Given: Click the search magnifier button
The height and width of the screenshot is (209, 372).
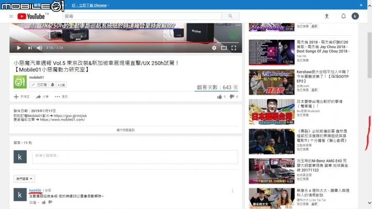Looking at the screenshot, I should [x=230, y=16].
